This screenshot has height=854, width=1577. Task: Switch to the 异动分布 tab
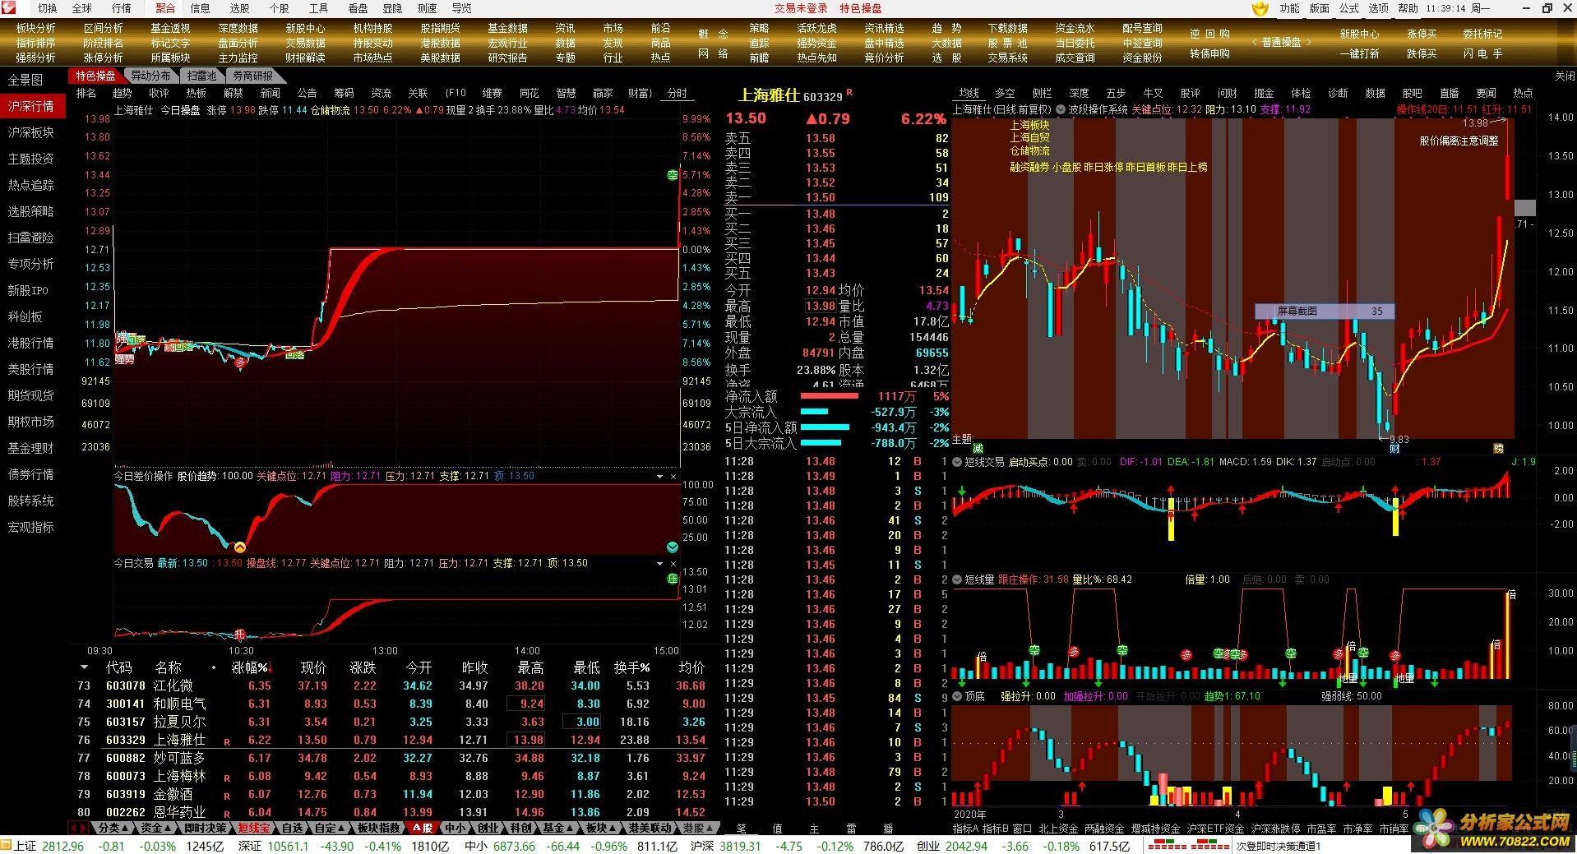point(151,76)
